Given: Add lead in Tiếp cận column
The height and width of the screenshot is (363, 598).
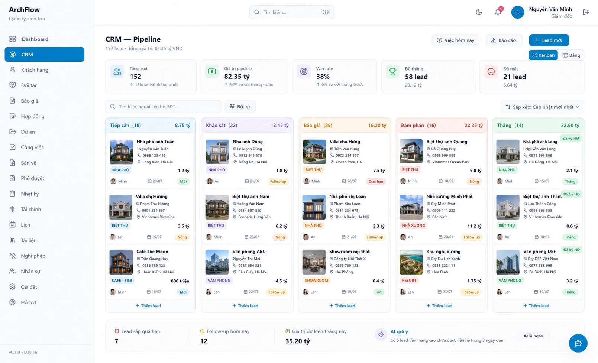Looking at the screenshot, I should [148, 306].
